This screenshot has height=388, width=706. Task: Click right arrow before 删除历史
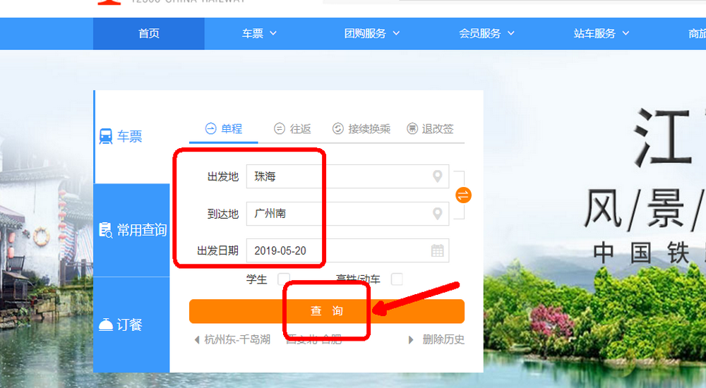pyautogui.click(x=411, y=340)
